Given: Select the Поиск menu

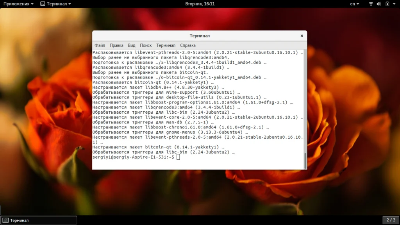Looking at the screenshot, I should (146, 45).
